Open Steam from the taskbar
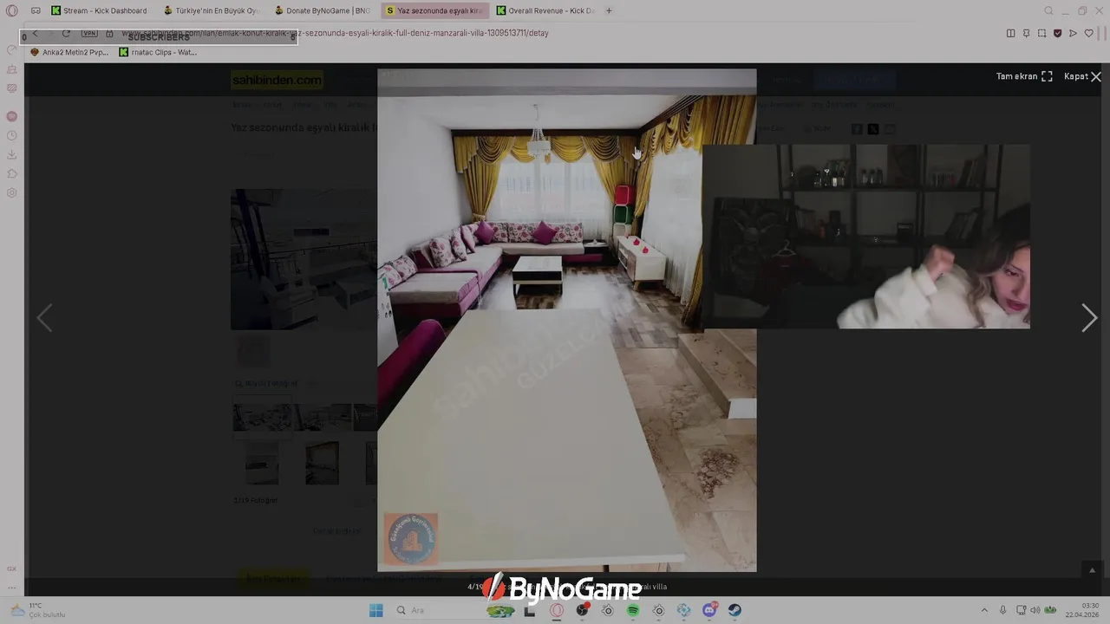 tap(735, 610)
